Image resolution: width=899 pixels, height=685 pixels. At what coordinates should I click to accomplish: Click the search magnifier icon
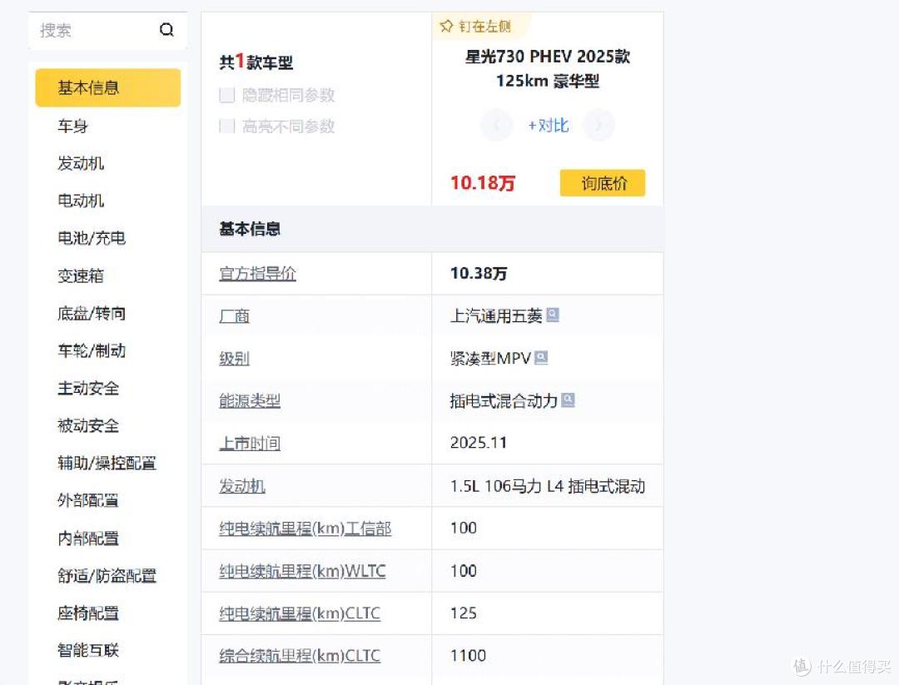pyautogui.click(x=166, y=30)
